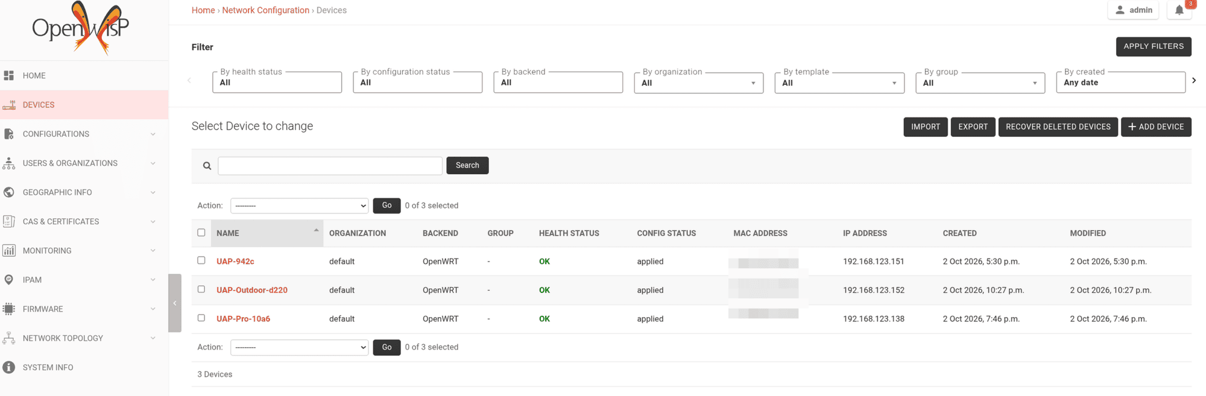The image size is (1206, 396).
Task: Sort by the Organization column header
Action: [x=358, y=233]
